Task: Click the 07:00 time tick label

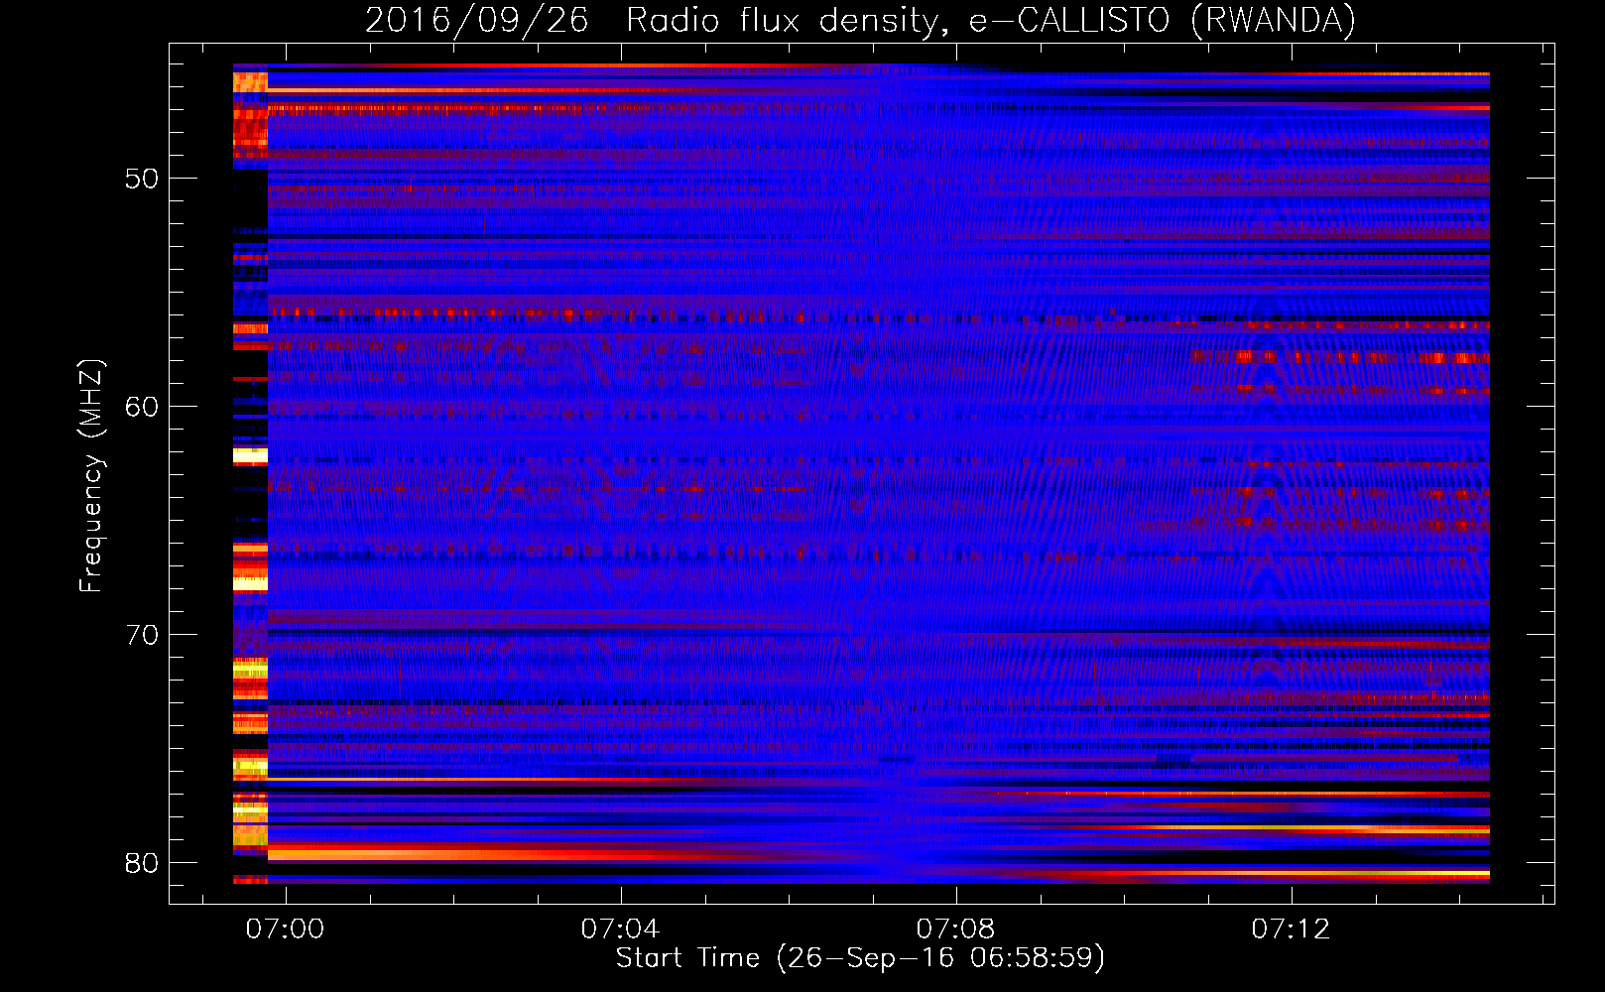Action: pyautogui.click(x=286, y=929)
